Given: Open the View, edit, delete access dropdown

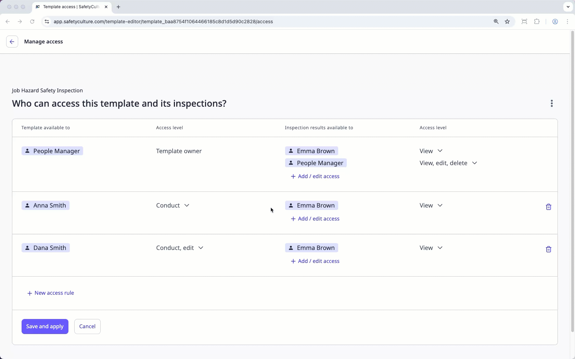Looking at the screenshot, I should [x=448, y=163].
